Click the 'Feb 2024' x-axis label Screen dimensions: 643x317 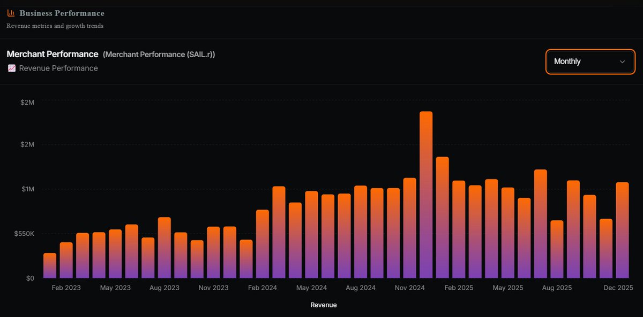point(263,288)
